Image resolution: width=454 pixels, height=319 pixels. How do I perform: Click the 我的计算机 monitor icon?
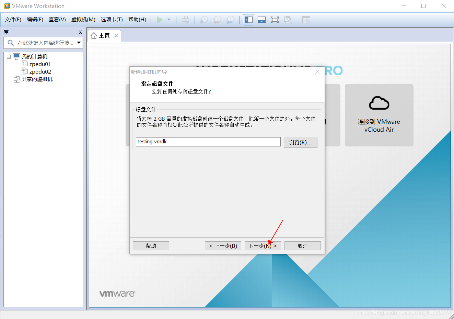16,56
